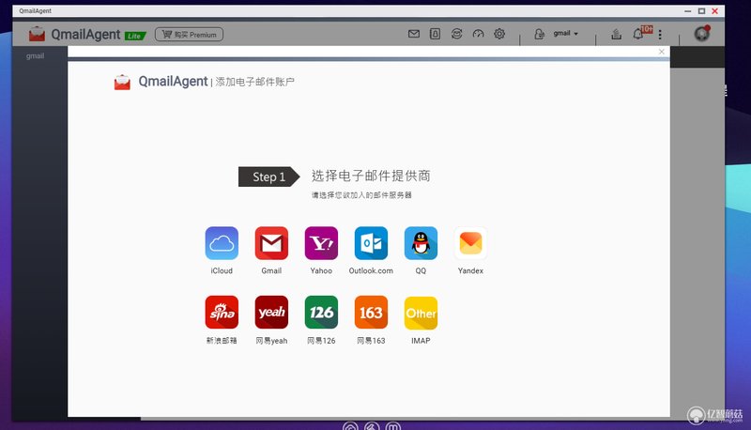Image resolution: width=751 pixels, height=430 pixels.
Task: Select Yandex mail provider
Action: tap(471, 243)
